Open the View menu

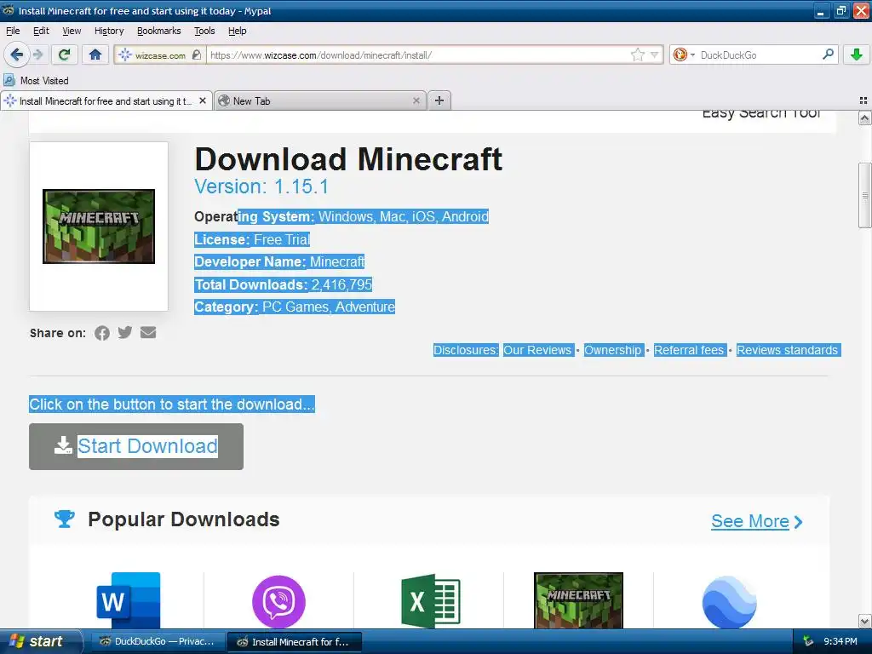(x=72, y=31)
